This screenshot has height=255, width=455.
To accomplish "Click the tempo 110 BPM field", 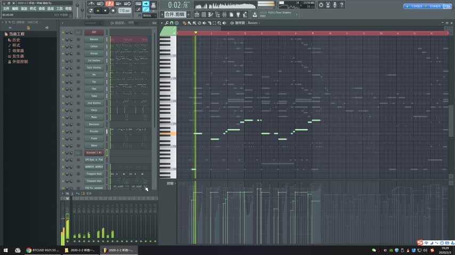I will coord(124,11).
